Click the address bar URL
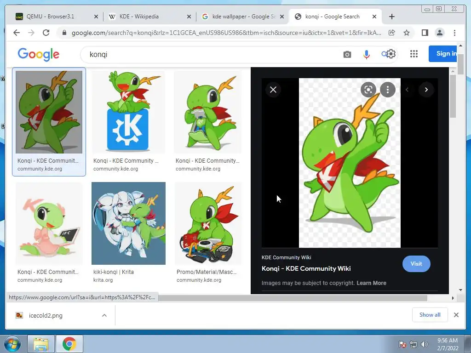 coord(226,33)
